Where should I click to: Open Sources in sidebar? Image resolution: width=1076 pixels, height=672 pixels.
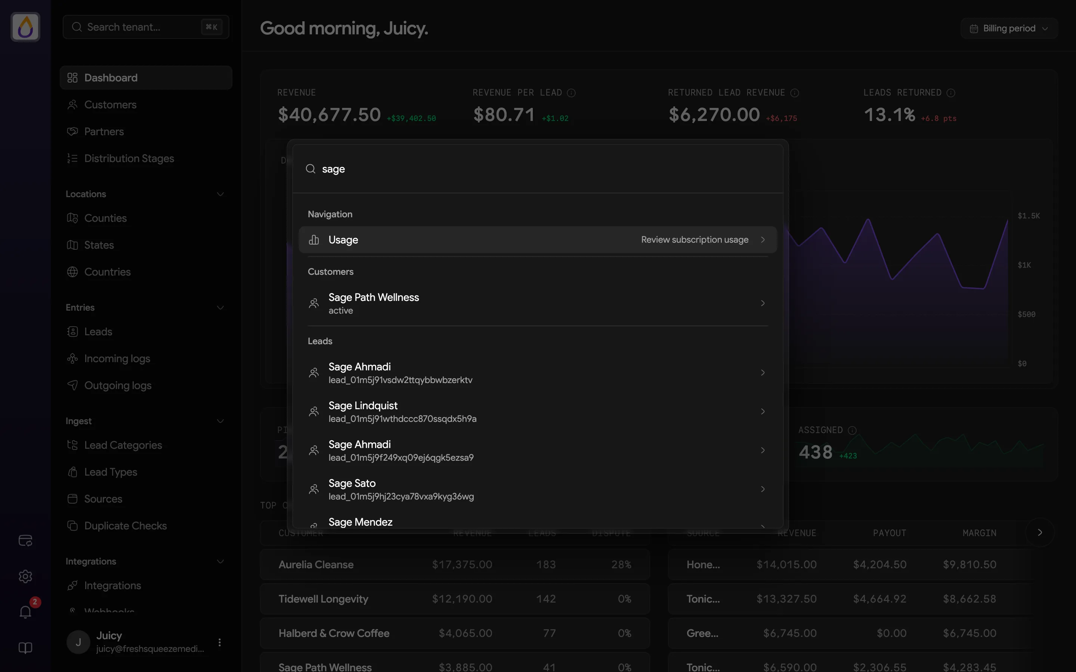click(x=146, y=499)
